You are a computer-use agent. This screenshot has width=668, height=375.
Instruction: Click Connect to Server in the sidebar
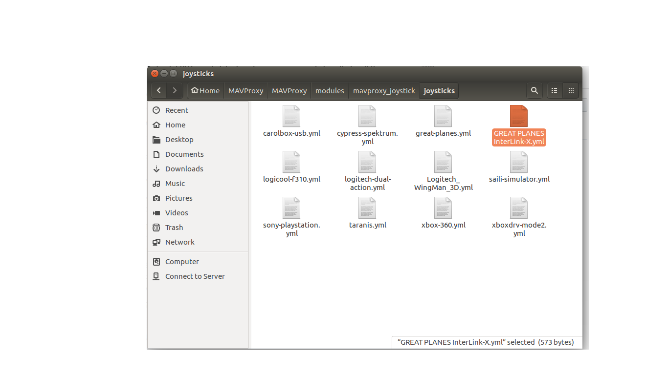[x=194, y=276]
